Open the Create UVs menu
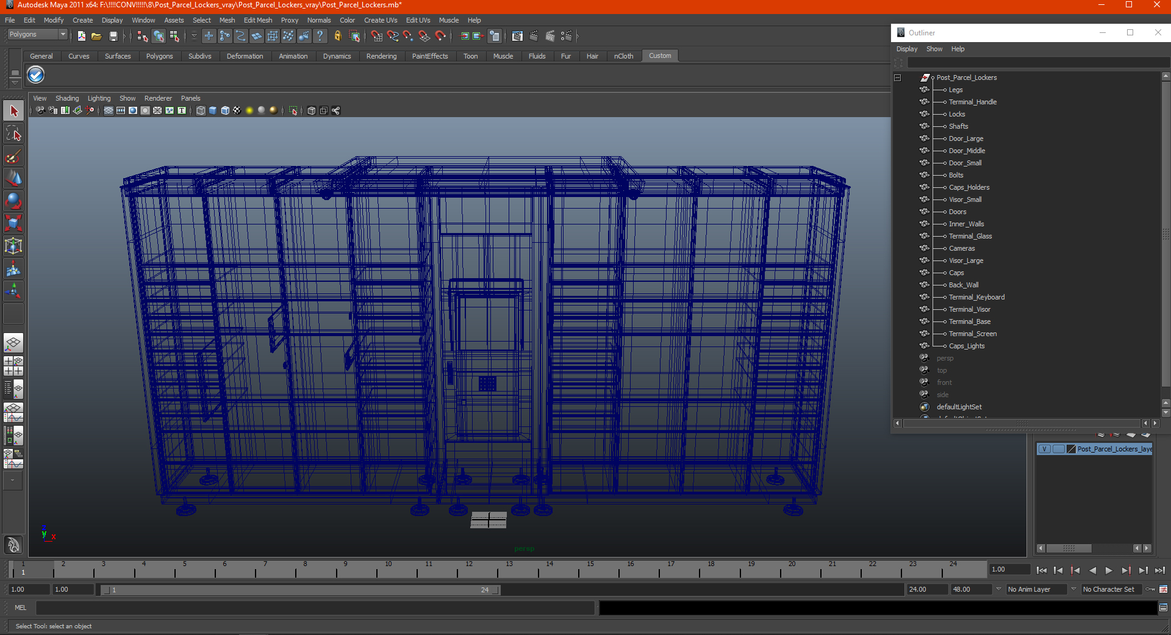The image size is (1171, 635). click(381, 20)
